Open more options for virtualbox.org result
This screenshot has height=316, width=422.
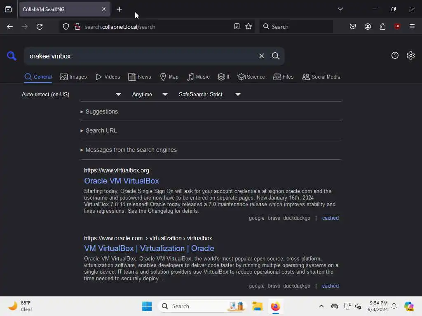tap(316, 218)
